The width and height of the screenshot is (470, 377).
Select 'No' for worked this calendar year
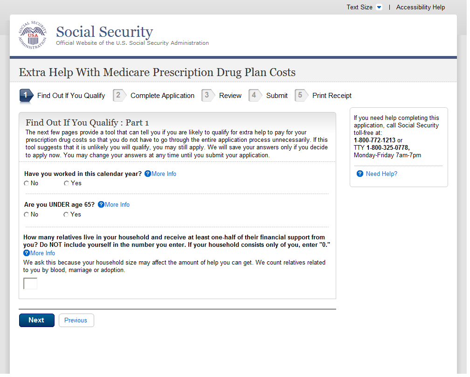pyautogui.click(x=27, y=183)
